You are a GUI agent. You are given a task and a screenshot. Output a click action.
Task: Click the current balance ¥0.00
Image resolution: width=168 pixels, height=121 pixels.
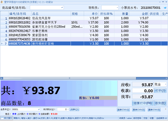point(54,114)
